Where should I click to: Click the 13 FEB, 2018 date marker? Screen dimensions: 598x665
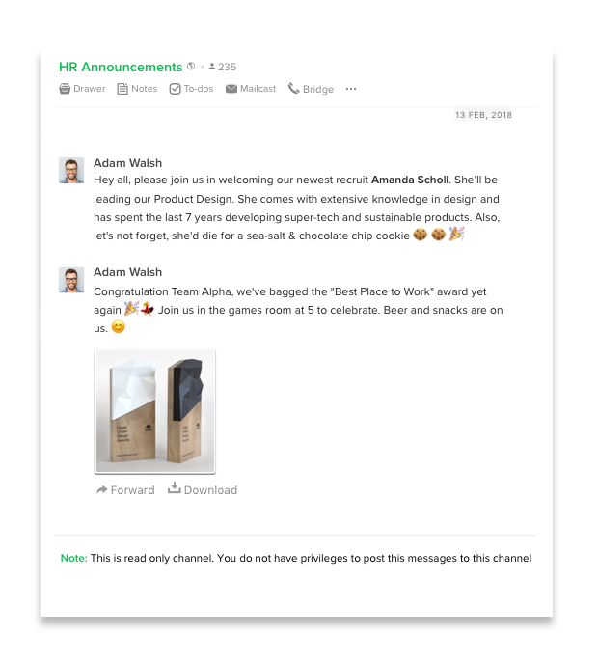pyautogui.click(x=483, y=115)
